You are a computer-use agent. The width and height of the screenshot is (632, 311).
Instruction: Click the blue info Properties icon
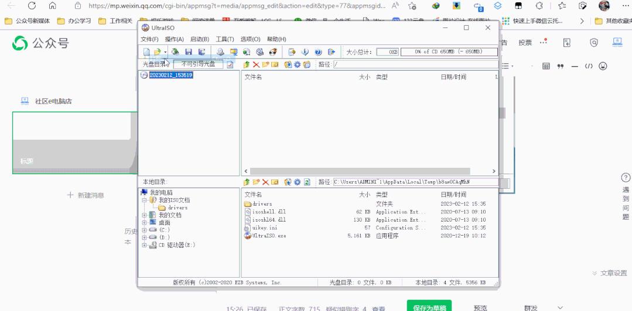click(x=305, y=52)
